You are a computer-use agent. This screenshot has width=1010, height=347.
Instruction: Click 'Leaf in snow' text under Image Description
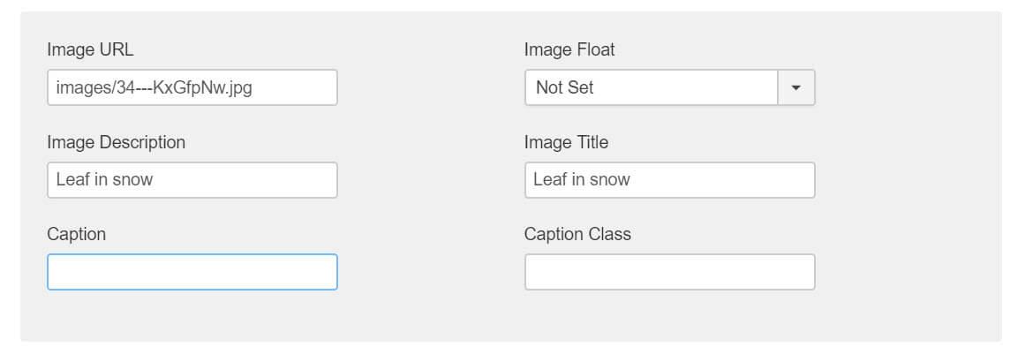104,179
